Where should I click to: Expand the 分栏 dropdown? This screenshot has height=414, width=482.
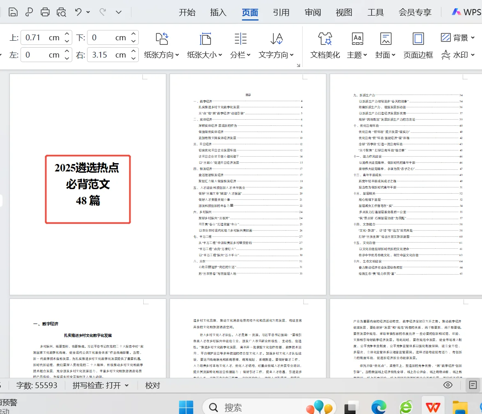[x=249, y=55]
